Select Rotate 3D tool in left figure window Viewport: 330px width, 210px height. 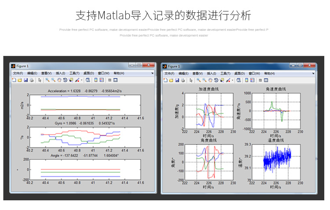click(x=65, y=80)
